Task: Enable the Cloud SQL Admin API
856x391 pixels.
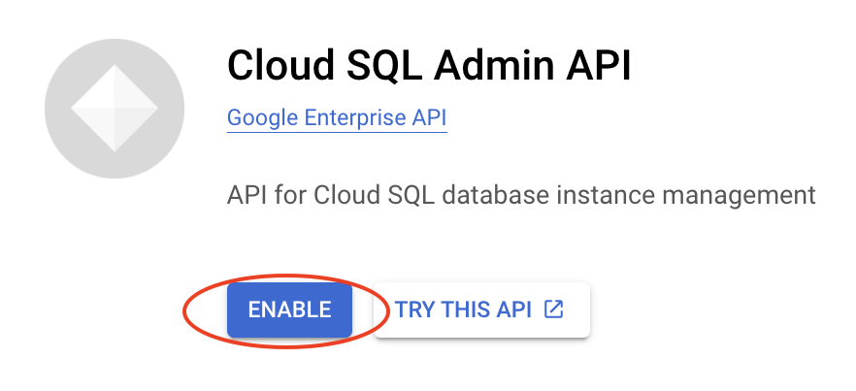Action: (x=289, y=310)
